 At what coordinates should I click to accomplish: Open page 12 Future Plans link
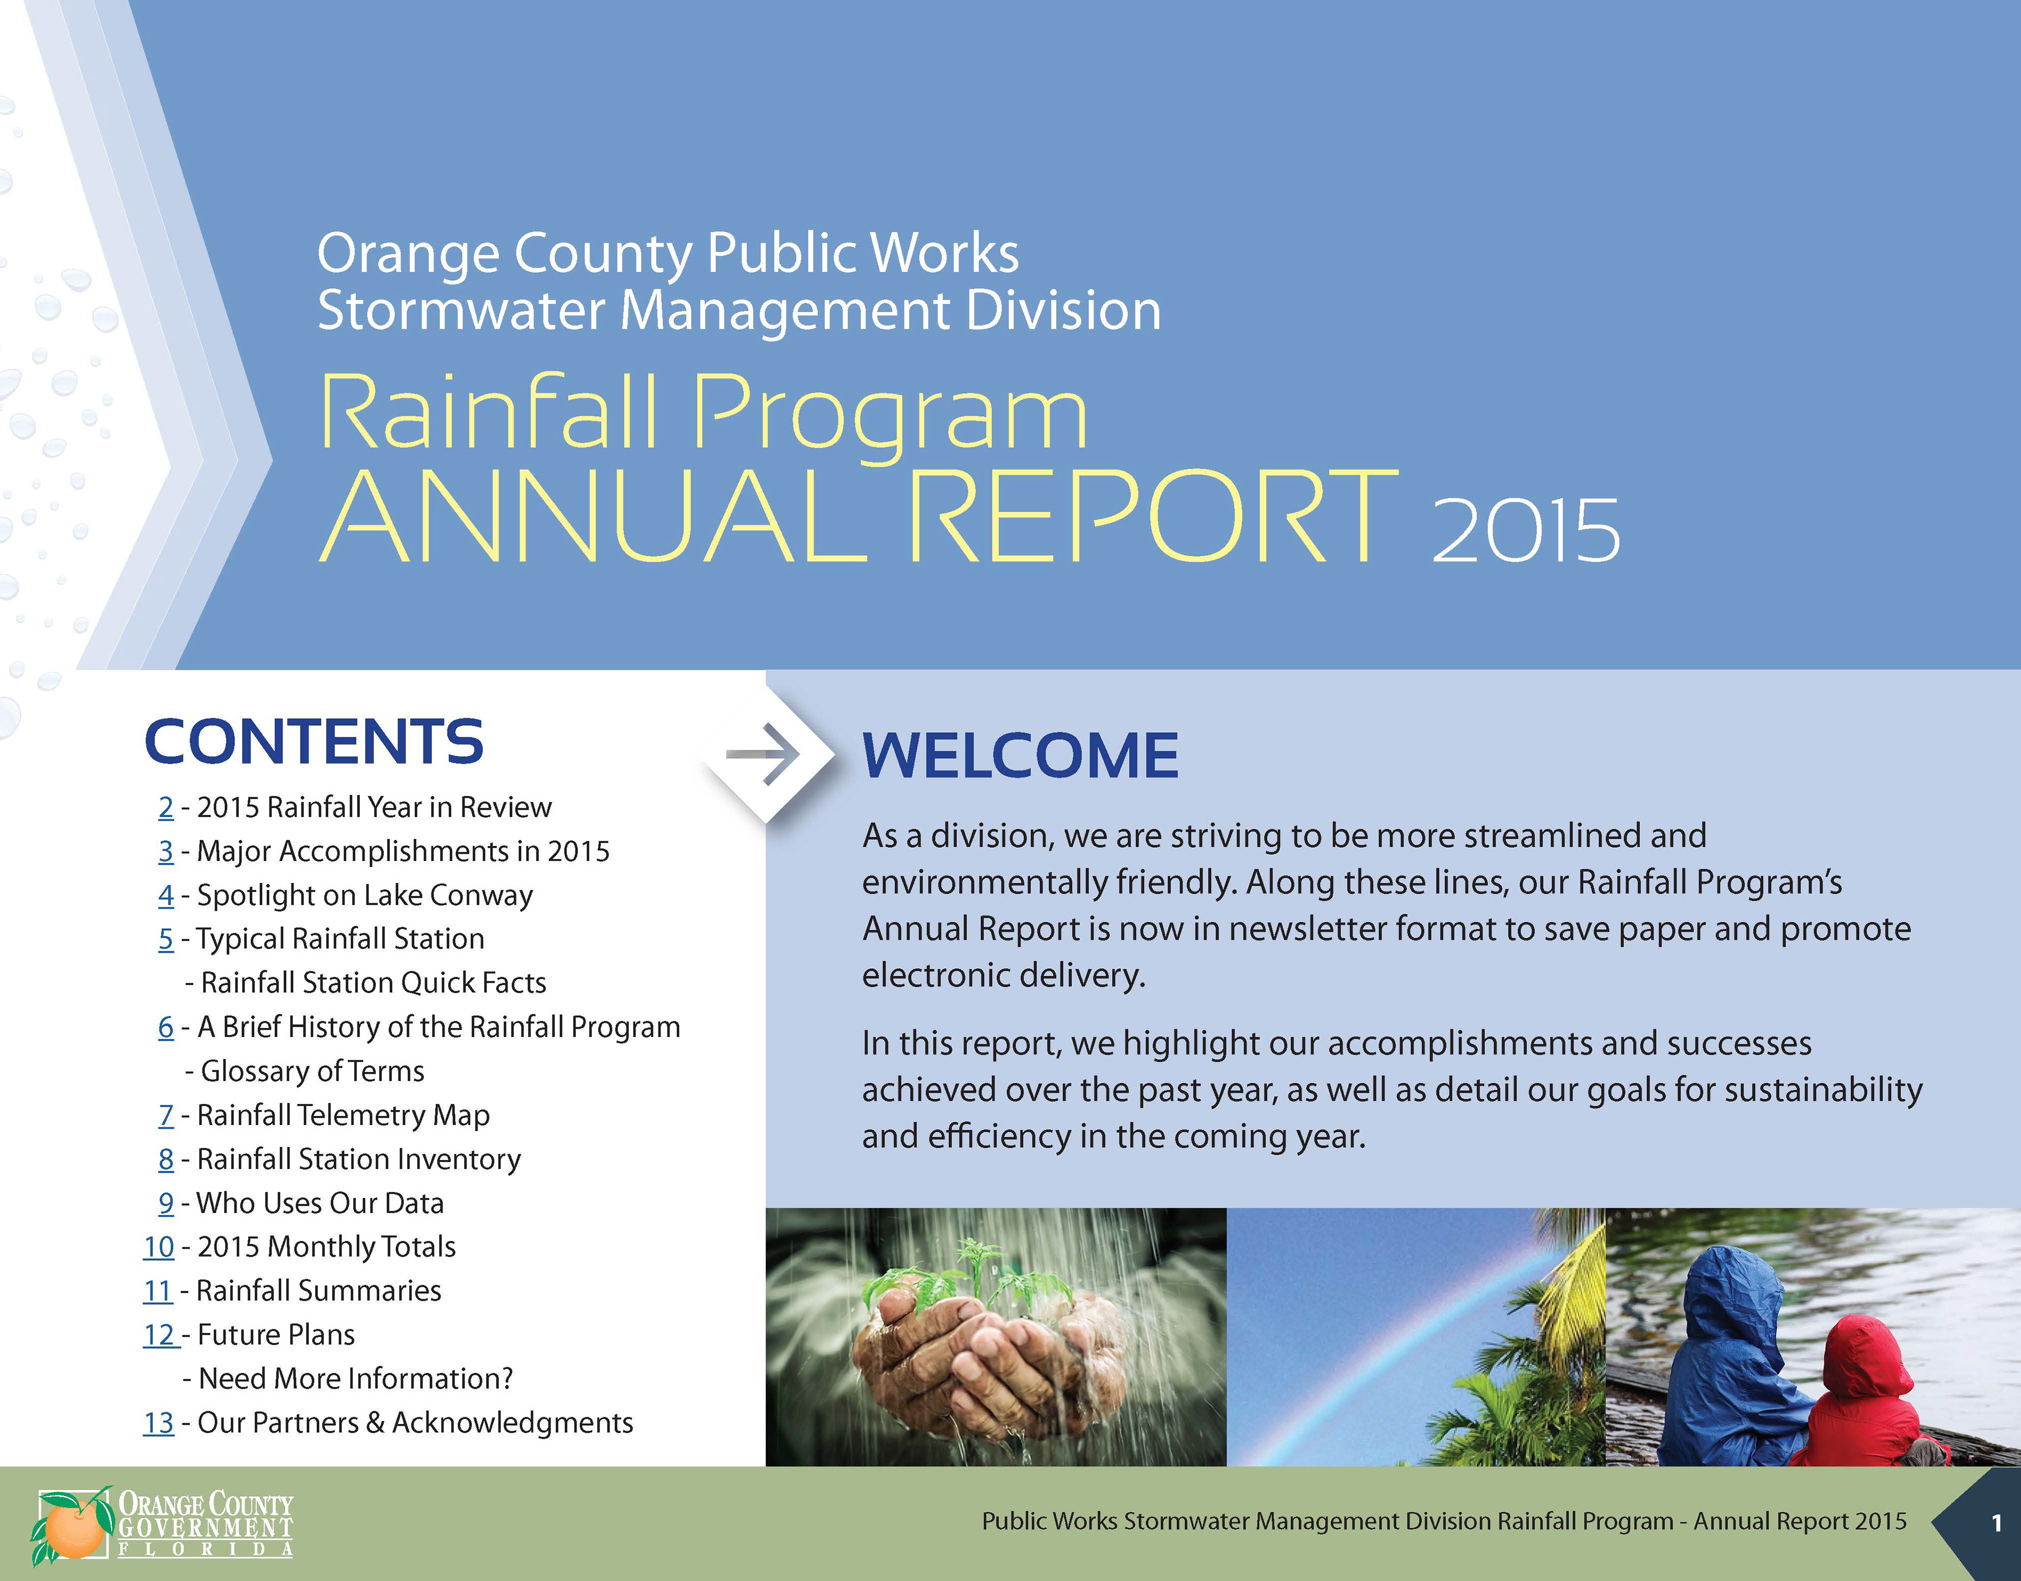[160, 1335]
